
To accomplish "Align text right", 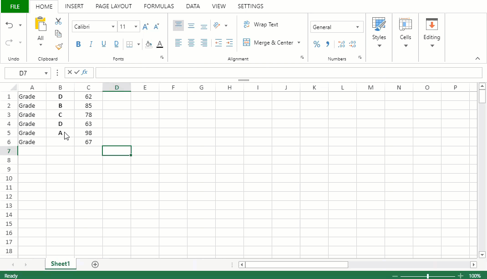I will (x=204, y=43).
